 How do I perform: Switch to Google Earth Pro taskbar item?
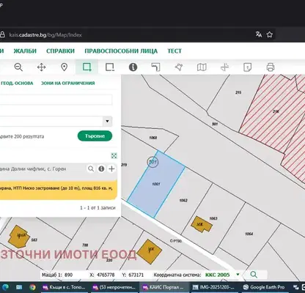point(264,287)
